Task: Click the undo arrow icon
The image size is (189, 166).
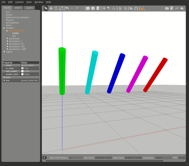Action: [67, 8]
